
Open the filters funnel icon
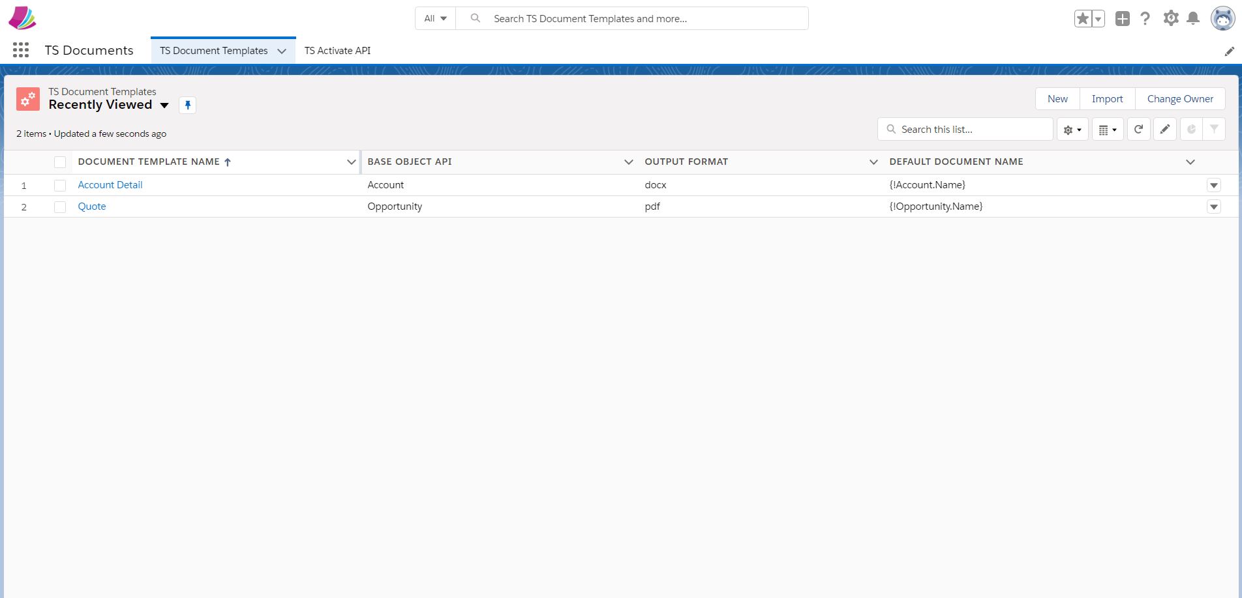(x=1213, y=129)
